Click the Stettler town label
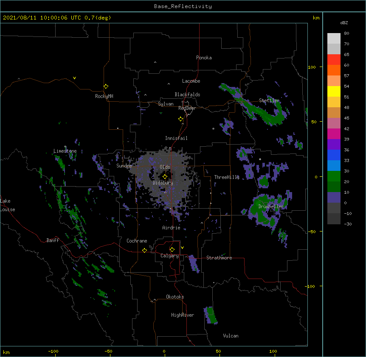Screen dimensions: 366x357 [269, 100]
